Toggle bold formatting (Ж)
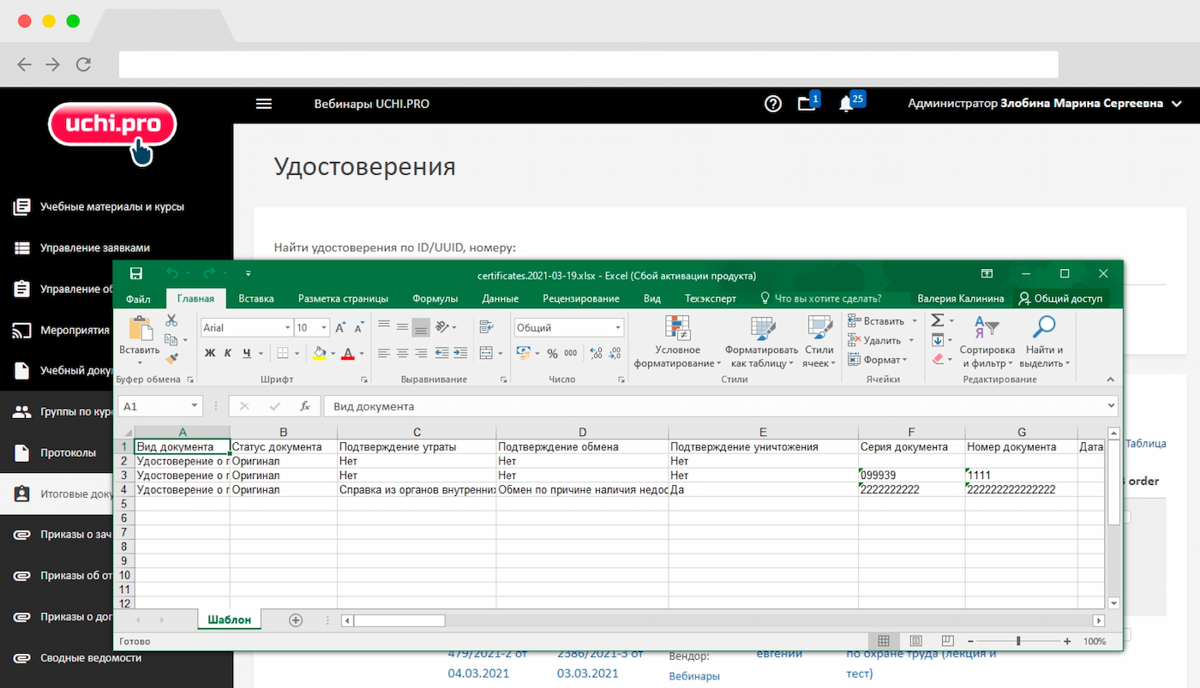Viewport: 1200px width, 688px height. pos(210,353)
